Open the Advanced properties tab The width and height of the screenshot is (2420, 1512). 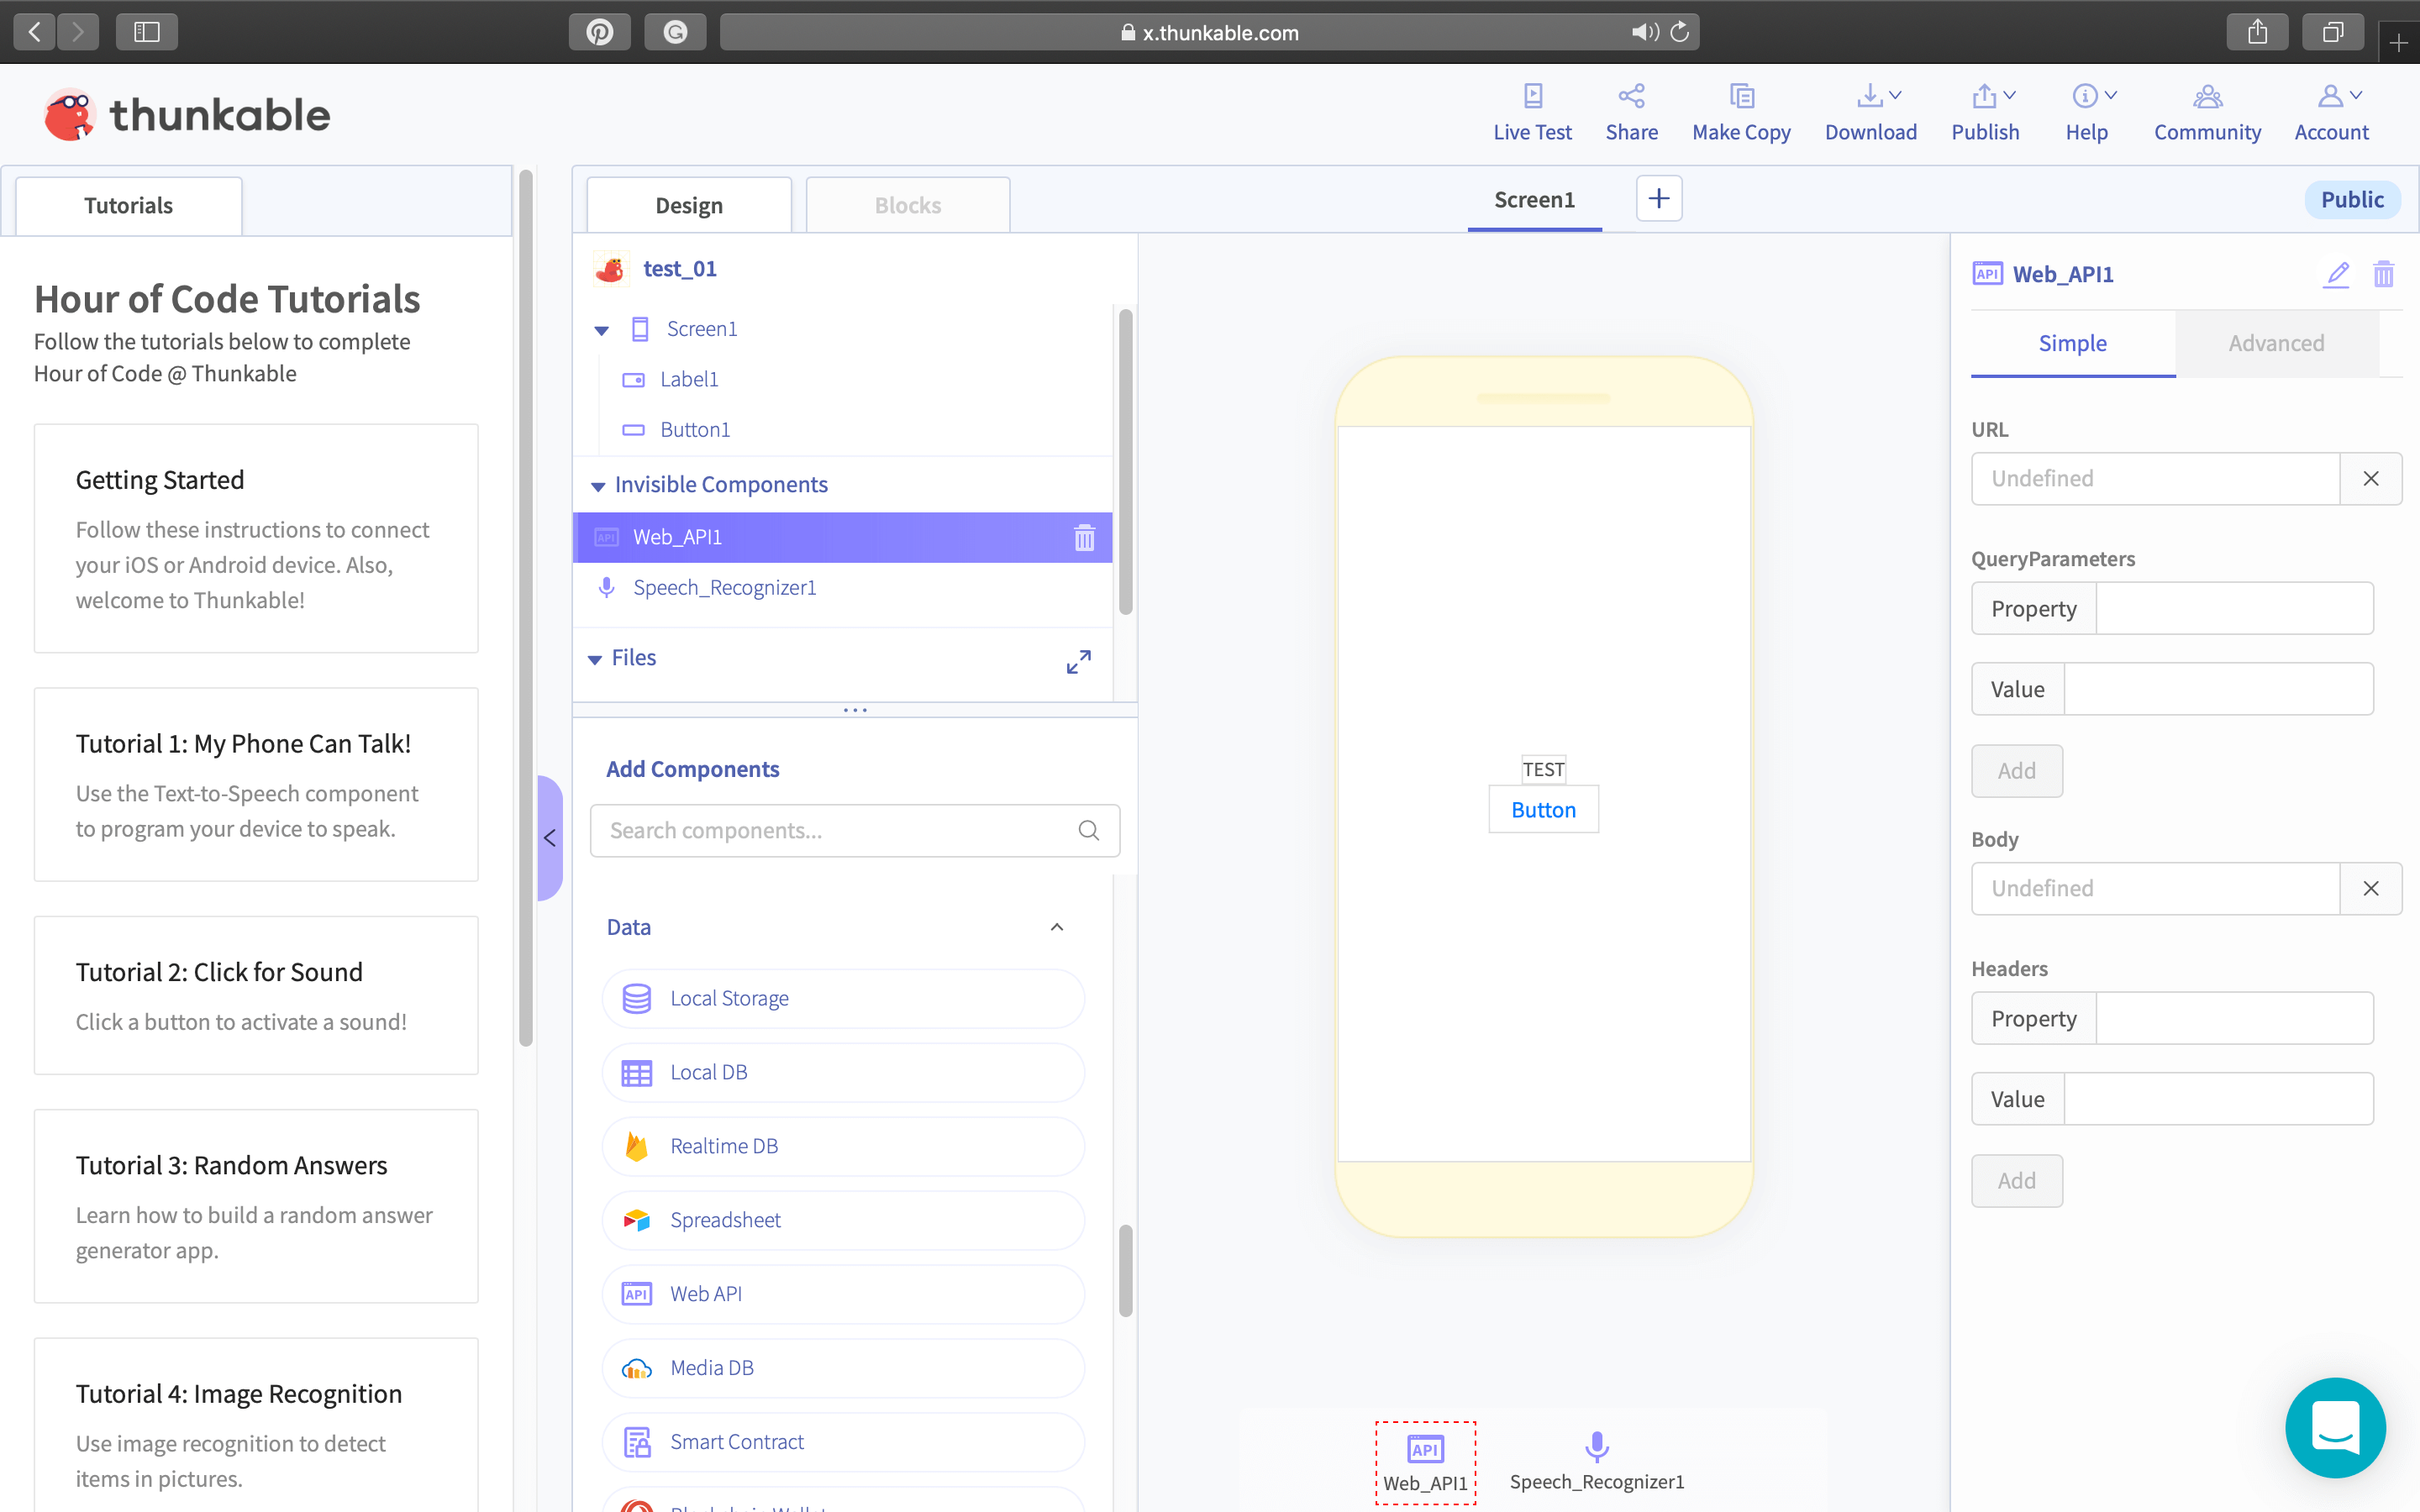point(2276,343)
